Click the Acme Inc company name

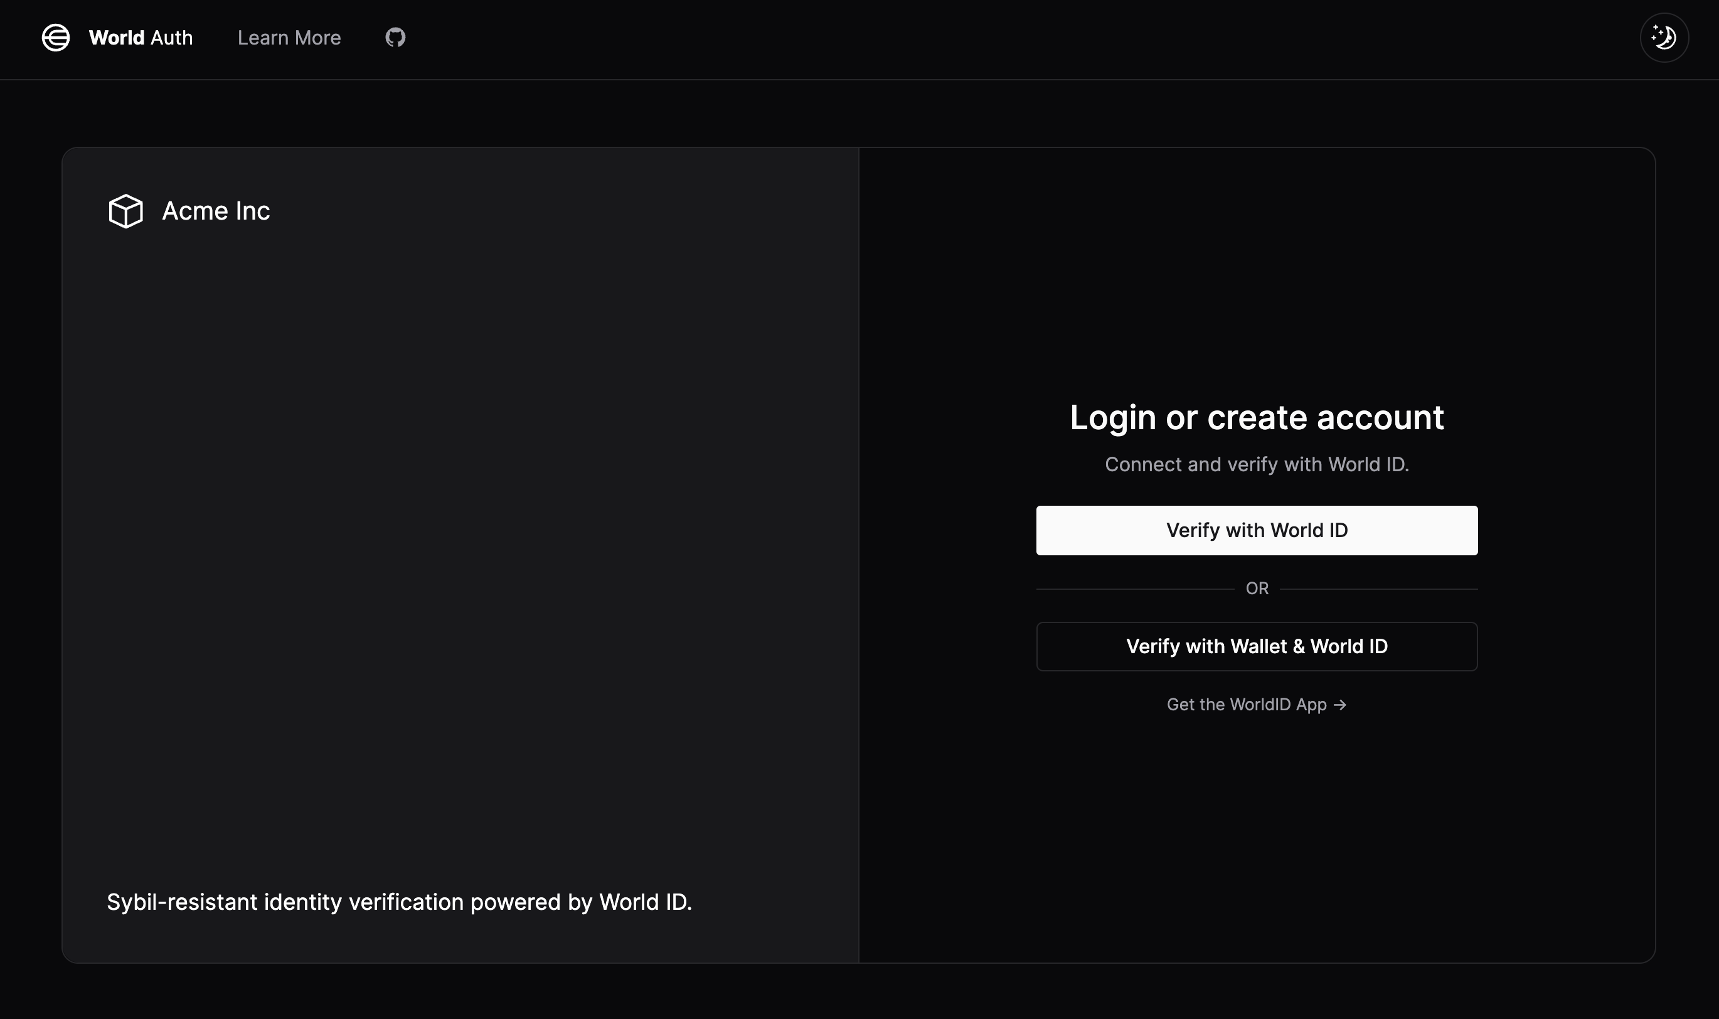tap(216, 211)
